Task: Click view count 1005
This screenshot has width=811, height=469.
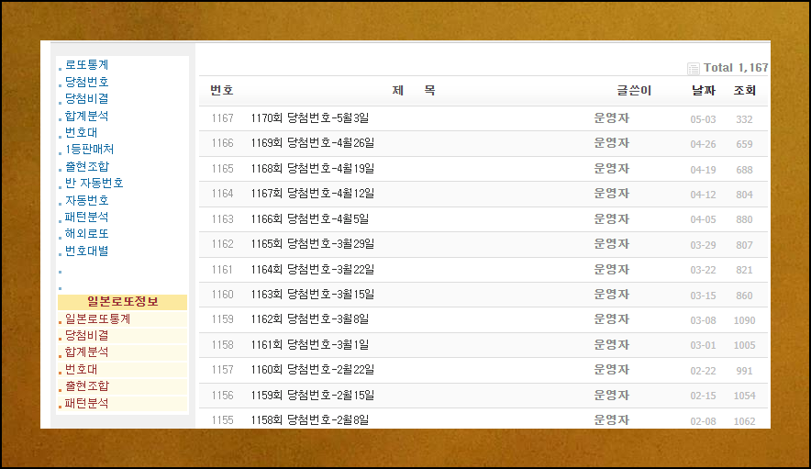Action: [x=744, y=345]
